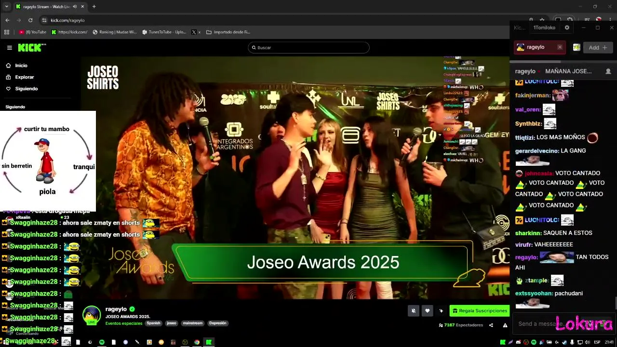Open Chrome from the taskbar
The image size is (617, 347).
(x=197, y=342)
